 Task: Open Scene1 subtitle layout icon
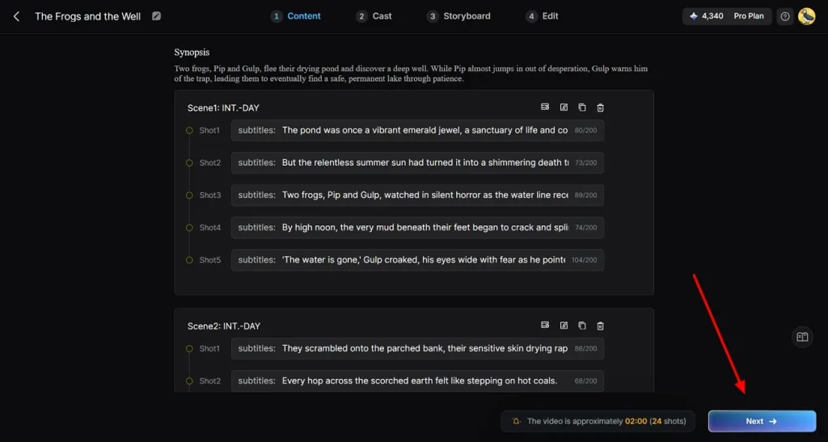point(545,107)
